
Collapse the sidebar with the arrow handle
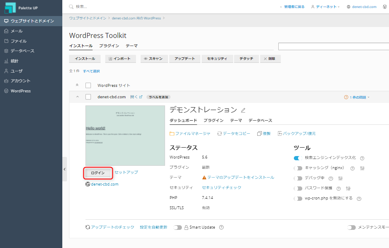coord(64,169)
